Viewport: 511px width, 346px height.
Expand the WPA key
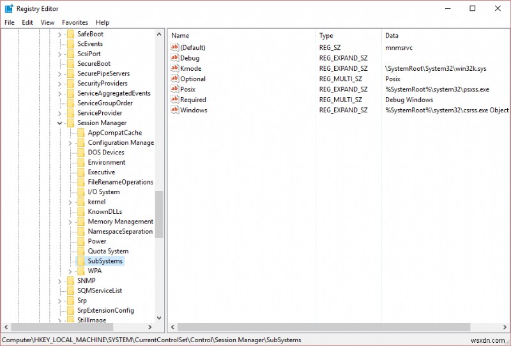point(70,271)
